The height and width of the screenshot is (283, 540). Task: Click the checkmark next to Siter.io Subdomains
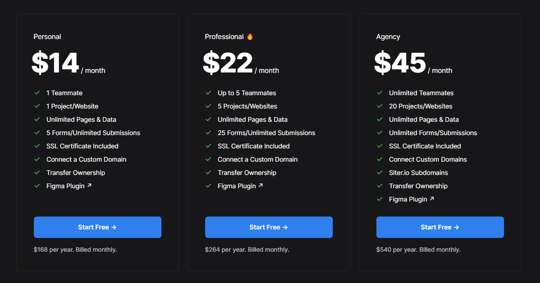coord(380,172)
